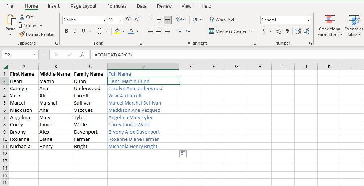Click the Percent Style icon
The image size is (364, 186).
pyautogui.click(x=278, y=31)
